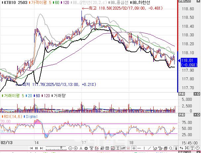Select the crosshair cursor tool

click(134, 148)
